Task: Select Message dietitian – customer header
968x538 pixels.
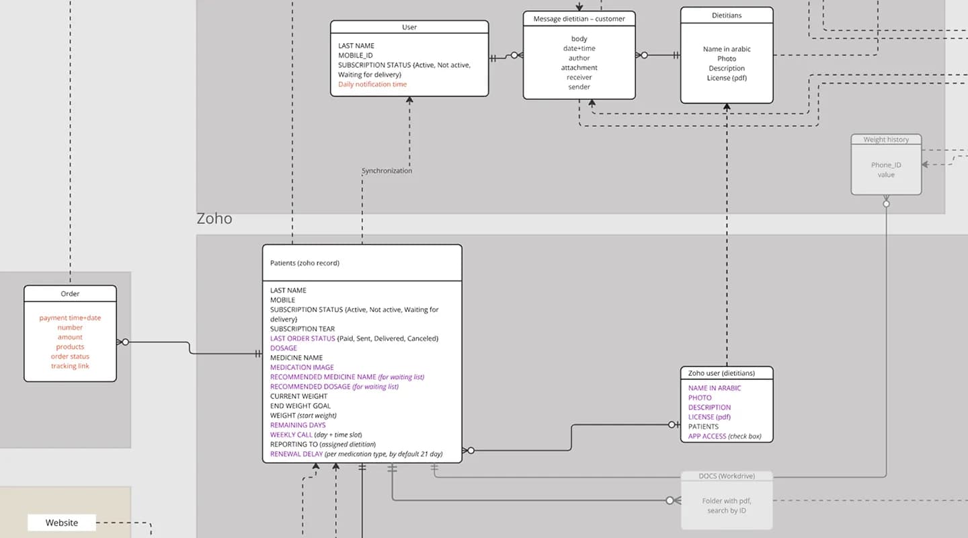Action: pos(579,19)
